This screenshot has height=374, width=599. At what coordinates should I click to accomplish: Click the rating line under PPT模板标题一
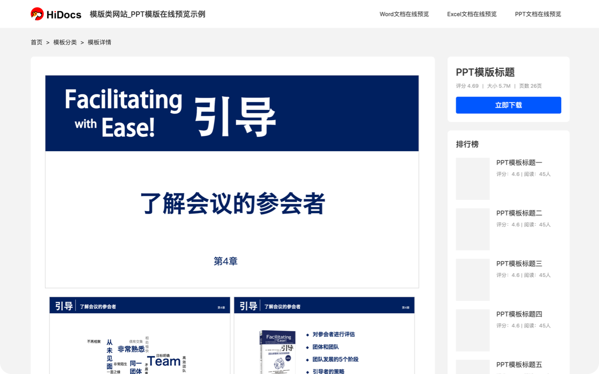(x=523, y=174)
